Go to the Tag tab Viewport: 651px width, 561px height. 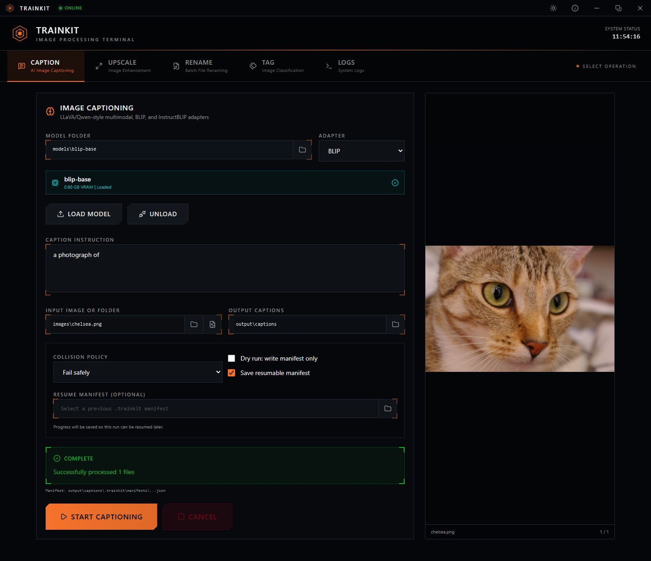[x=277, y=66]
